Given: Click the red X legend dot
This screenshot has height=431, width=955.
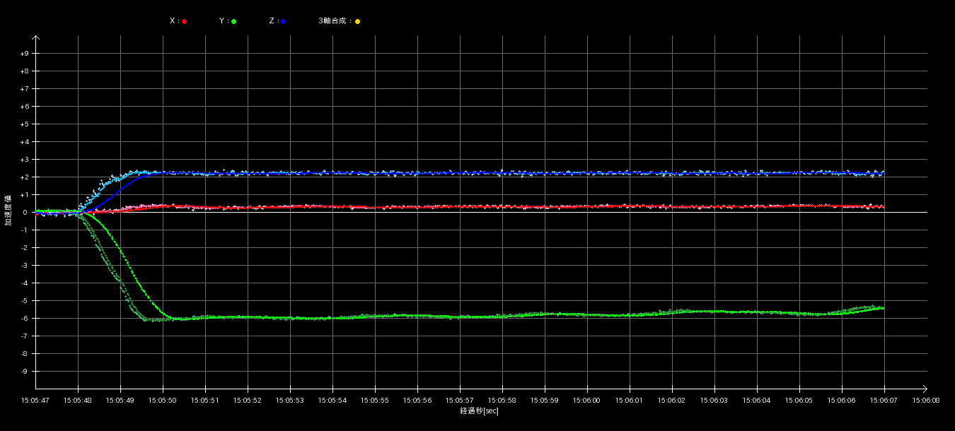Looking at the screenshot, I should pos(185,22).
